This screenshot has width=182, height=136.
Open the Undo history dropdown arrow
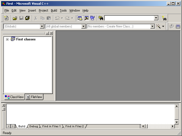(x=62, y=18)
